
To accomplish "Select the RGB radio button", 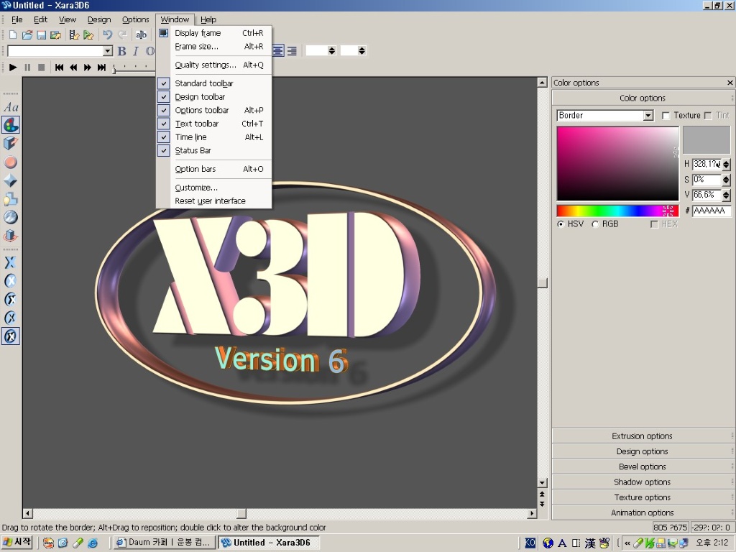I will [595, 224].
